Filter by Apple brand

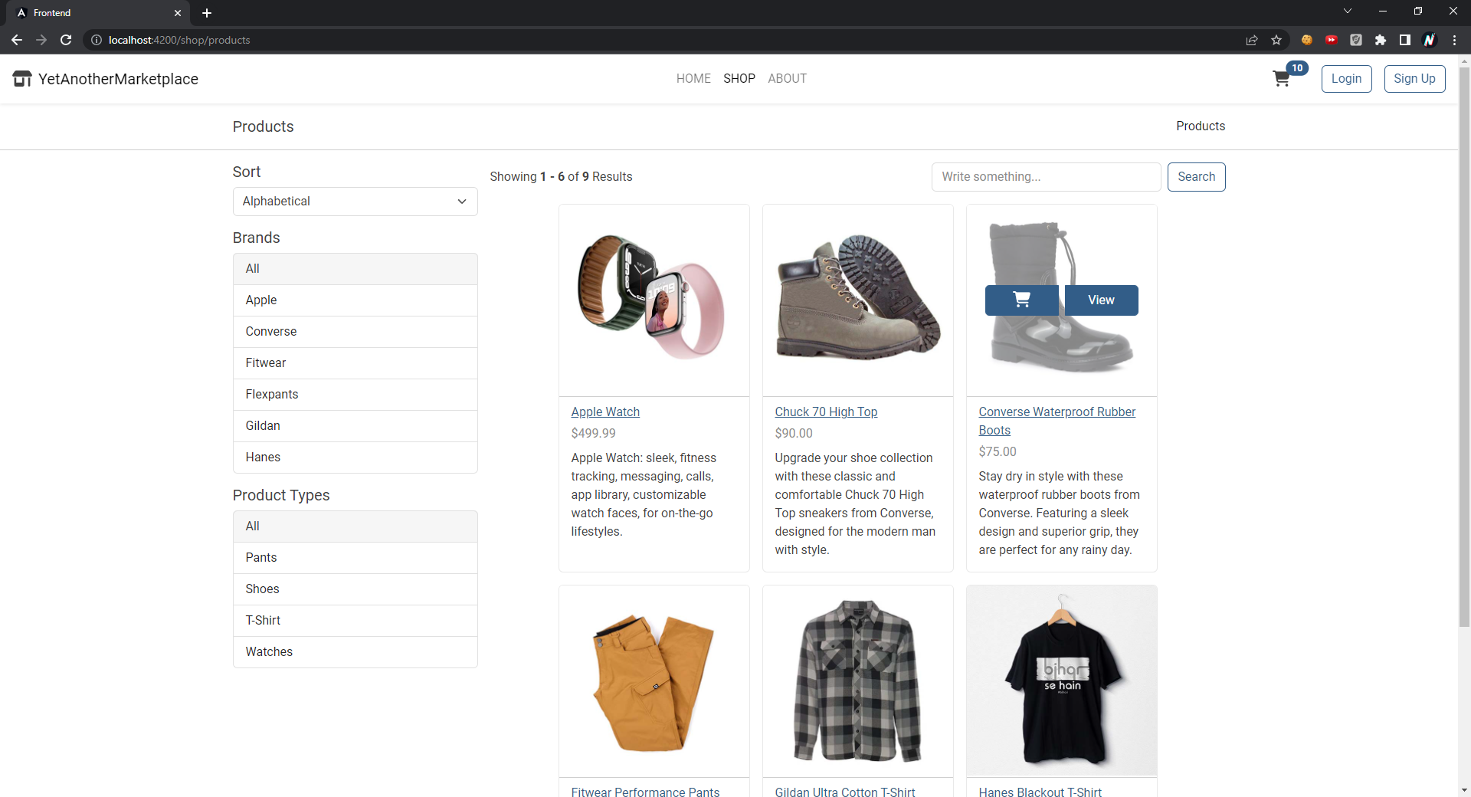(x=355, y=300)
